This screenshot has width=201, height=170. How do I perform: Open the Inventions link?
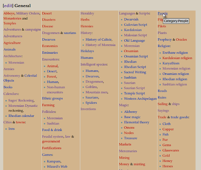tap(88, 109)
